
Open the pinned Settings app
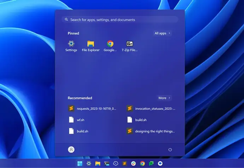71,44
